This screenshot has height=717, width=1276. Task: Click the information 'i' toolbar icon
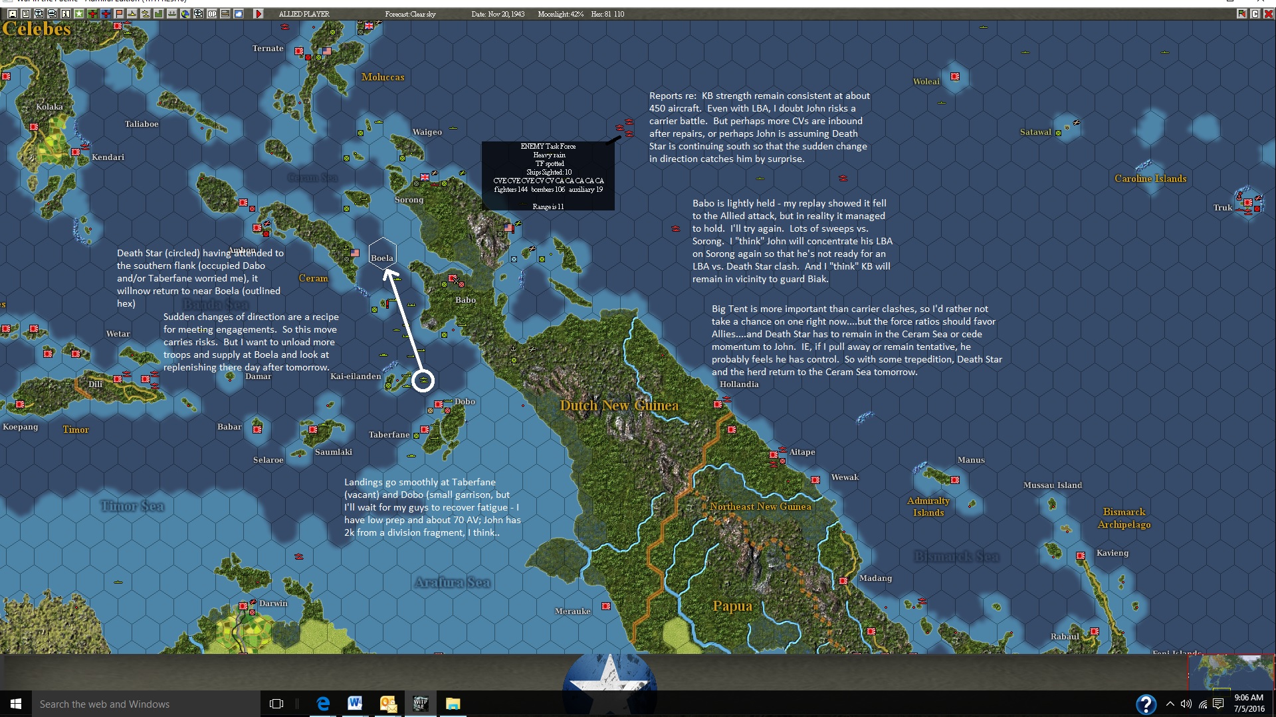(66, 13)
